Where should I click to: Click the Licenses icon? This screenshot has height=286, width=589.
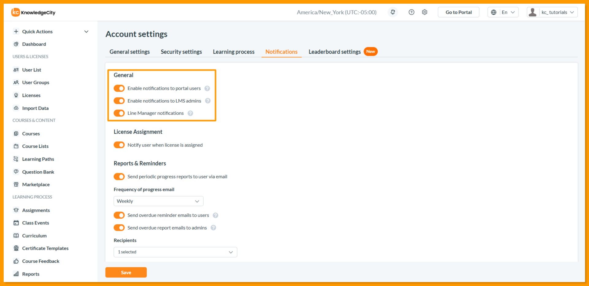[16, 95]
